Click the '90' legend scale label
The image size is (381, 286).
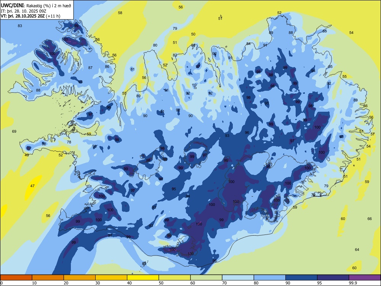pos(288,283)
